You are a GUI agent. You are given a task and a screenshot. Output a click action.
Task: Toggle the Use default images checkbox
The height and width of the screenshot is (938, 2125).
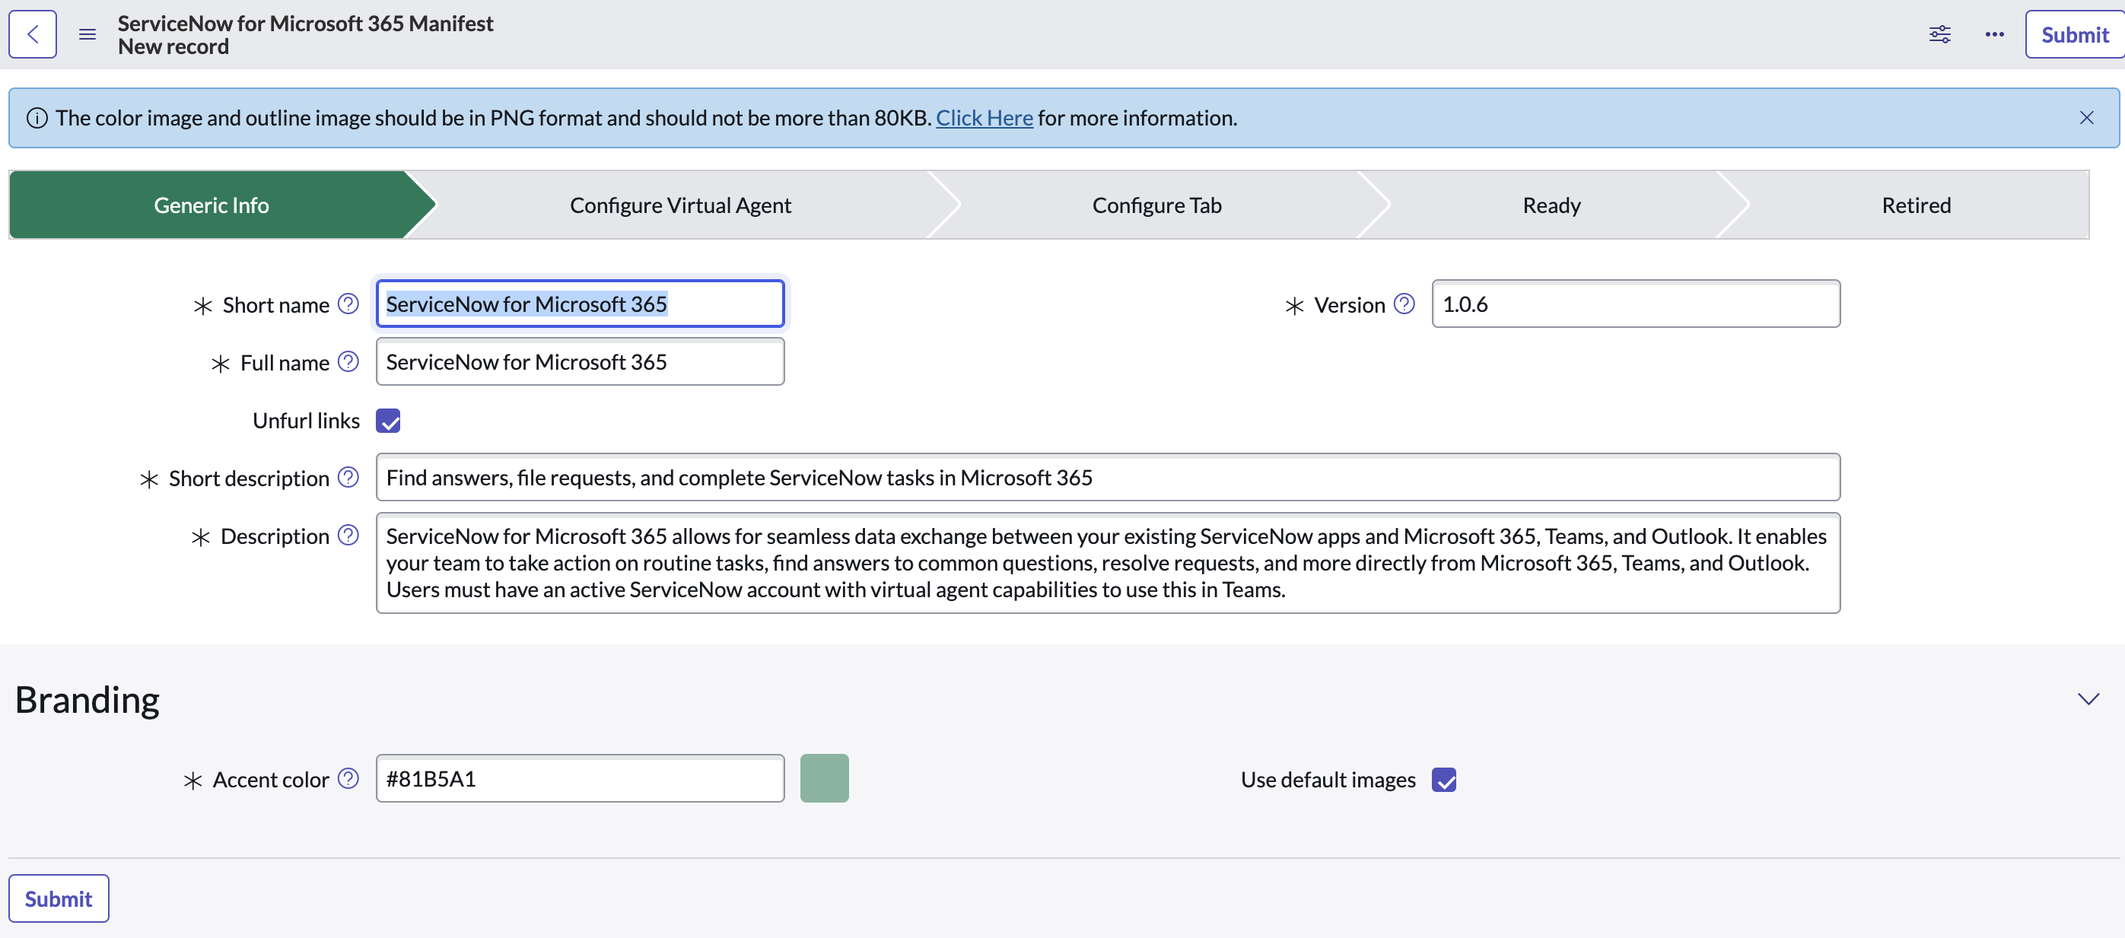(x=1443, y=780)
